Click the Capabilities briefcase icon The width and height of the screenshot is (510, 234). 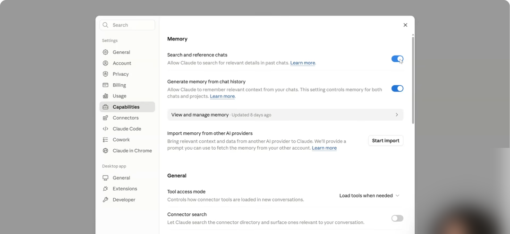[x=105, y=107]
